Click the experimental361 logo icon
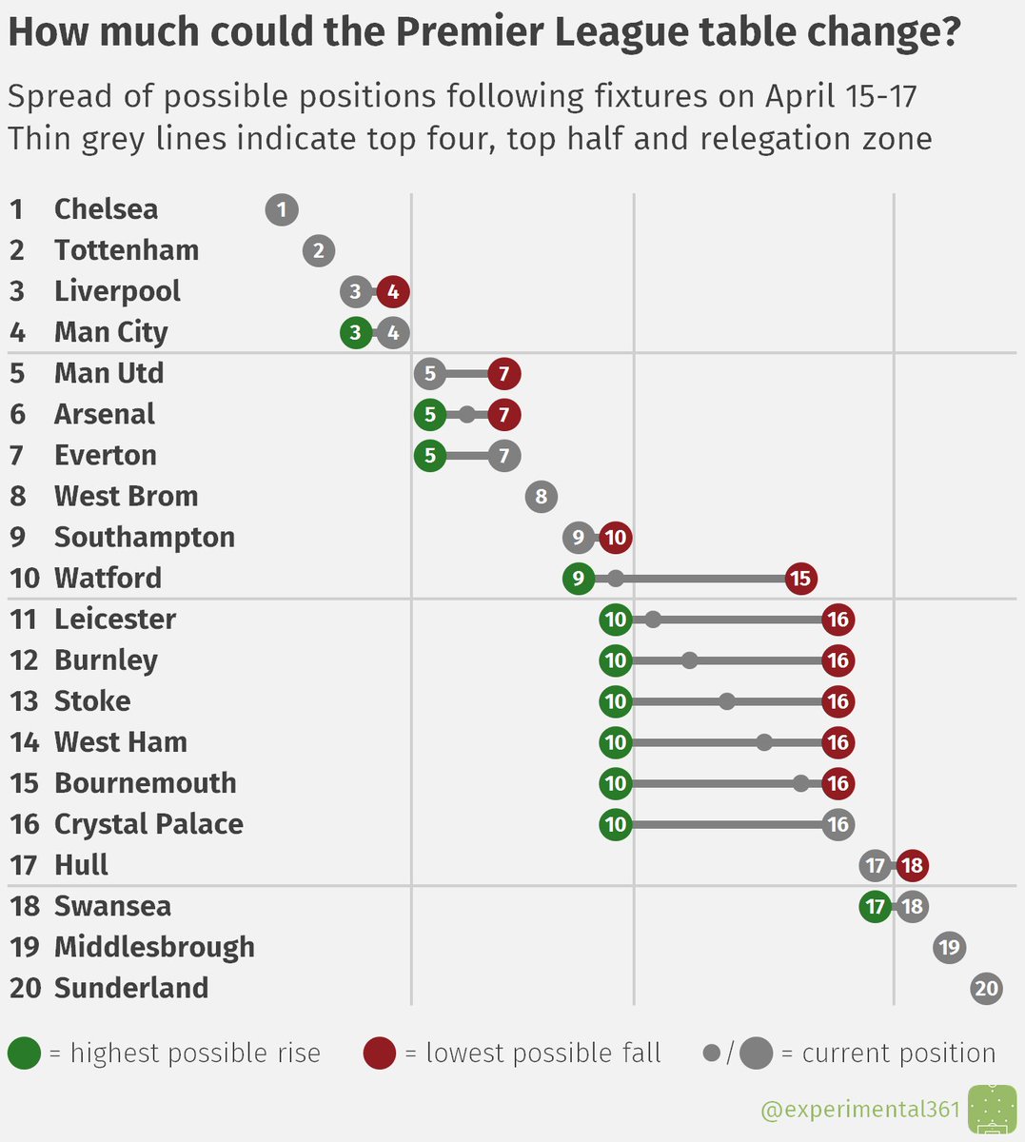The image size is (1025, 1142). (x=992, y=1110)
